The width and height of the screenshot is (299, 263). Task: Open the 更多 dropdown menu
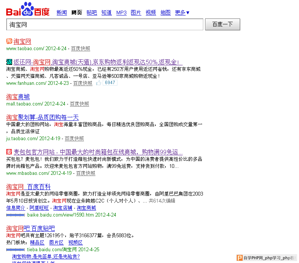point(182,13)
